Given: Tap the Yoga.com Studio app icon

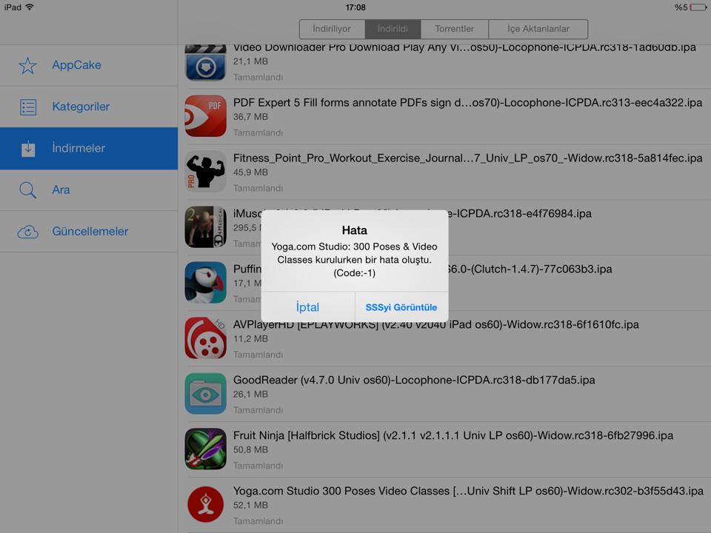Looking at the screenshot, I should click(x=205, y=504).
